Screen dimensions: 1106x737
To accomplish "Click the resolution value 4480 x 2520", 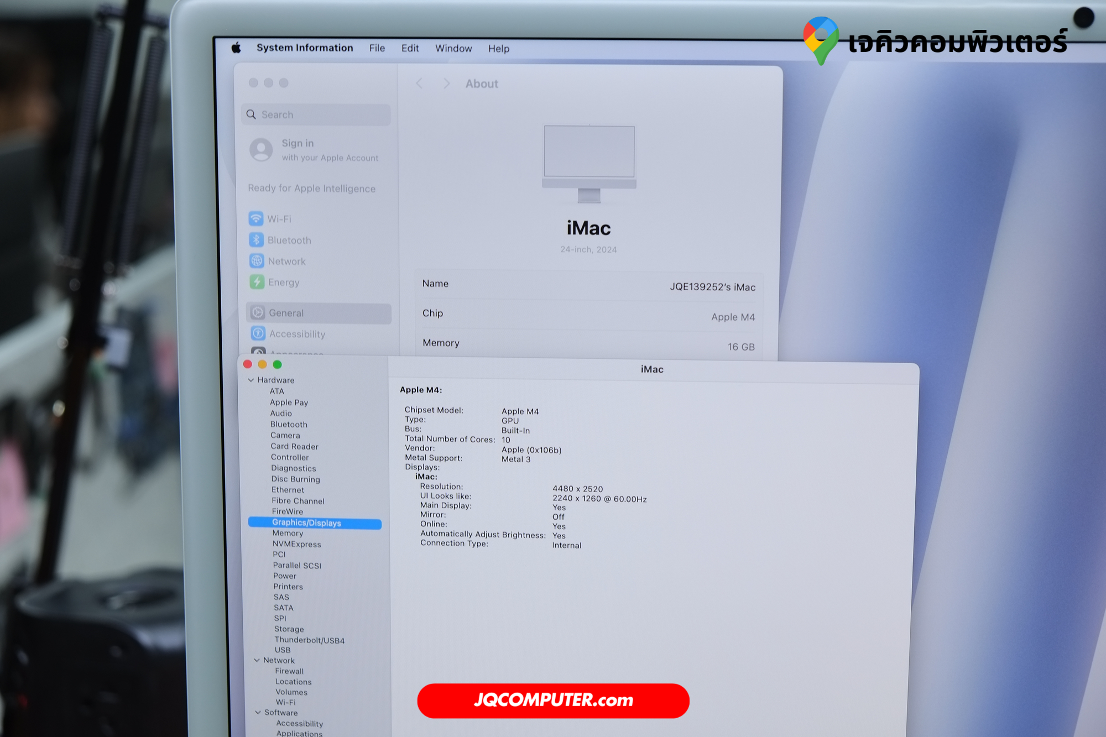I will pyautogui.click(x=577, y=489).
